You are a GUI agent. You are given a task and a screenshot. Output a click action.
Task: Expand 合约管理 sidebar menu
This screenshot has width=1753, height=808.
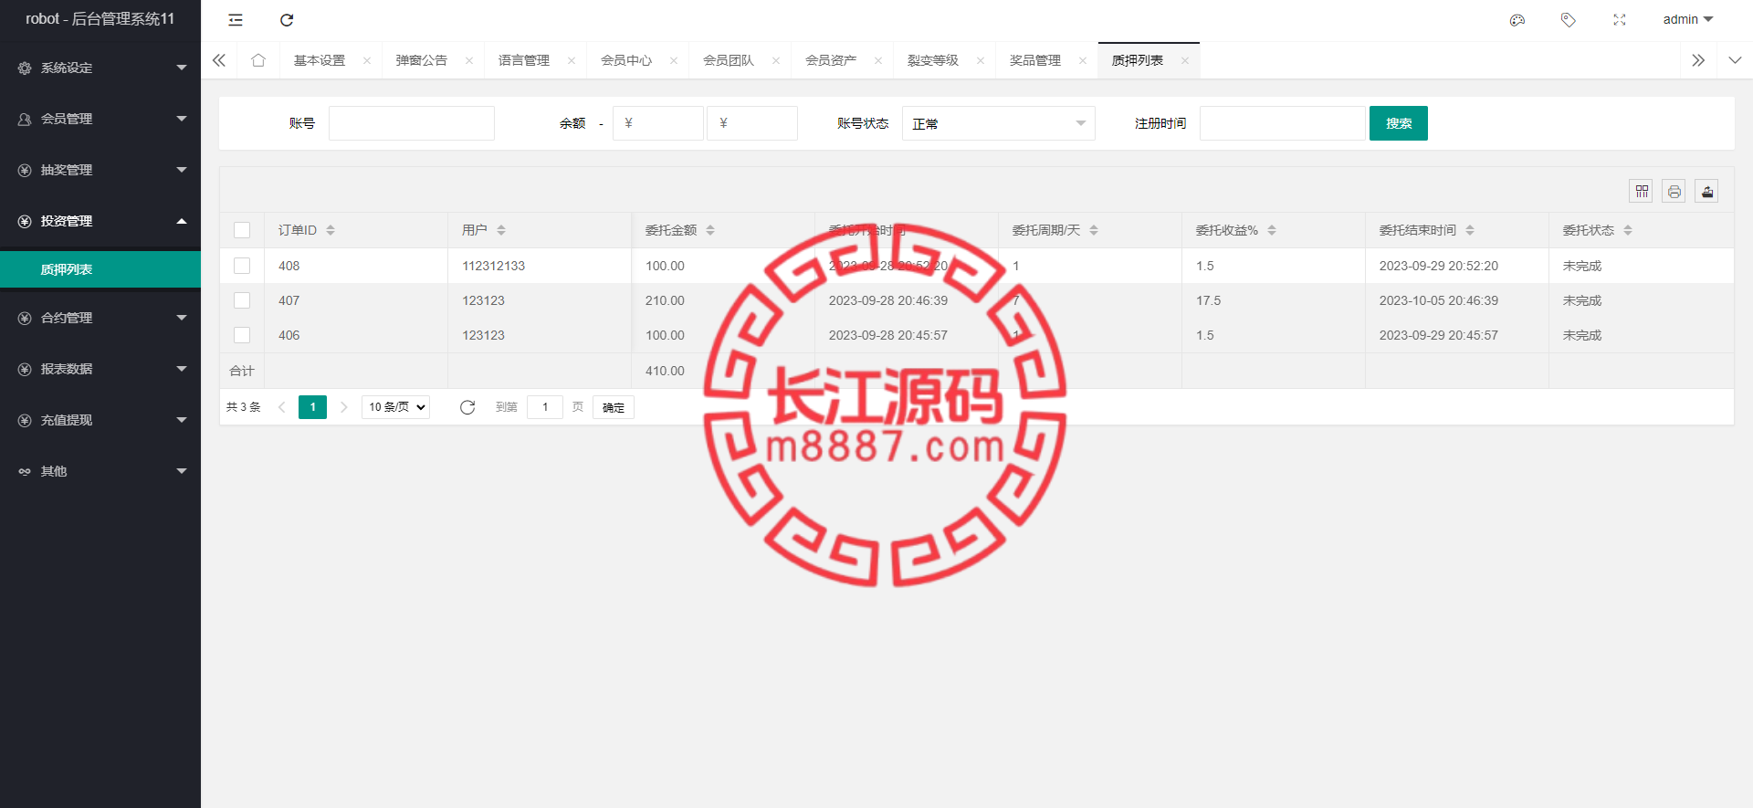[x=100, y=318]
